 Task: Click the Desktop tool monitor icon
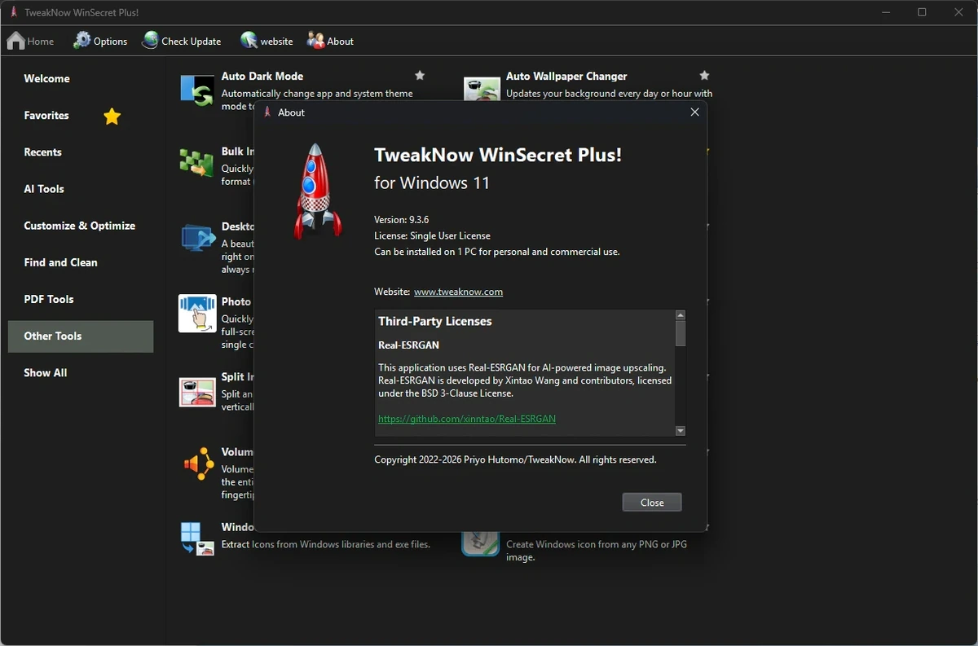(196, 238)
